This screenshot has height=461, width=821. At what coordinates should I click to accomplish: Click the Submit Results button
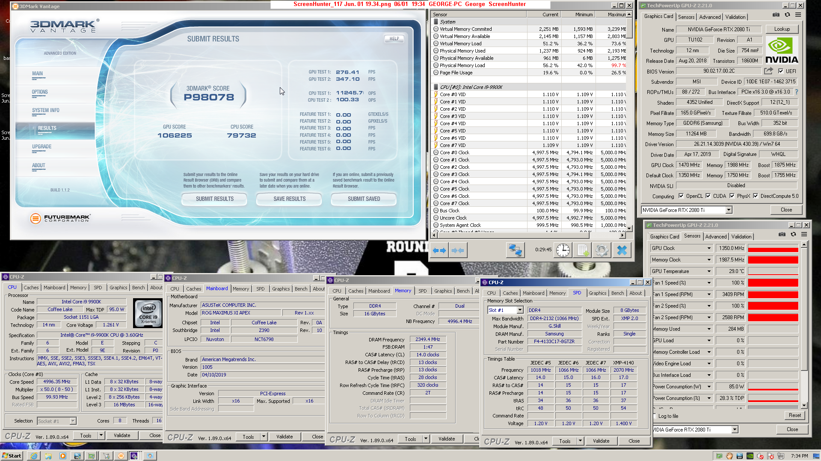point(215,199)
